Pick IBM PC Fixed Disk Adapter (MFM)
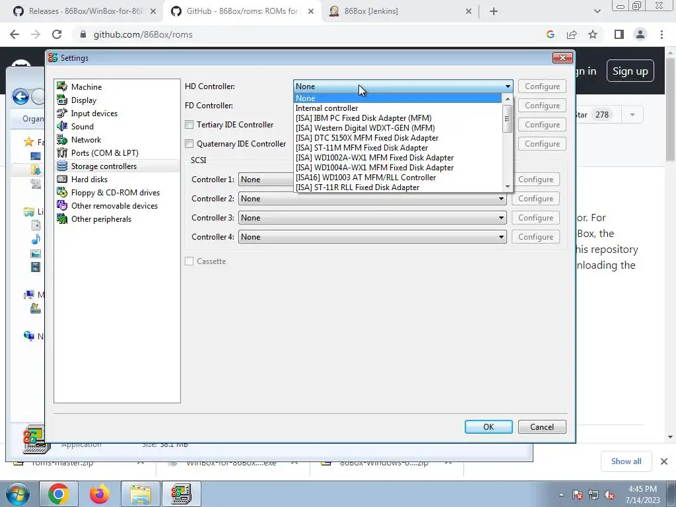676x507 pixels. (x=397, y=118)
